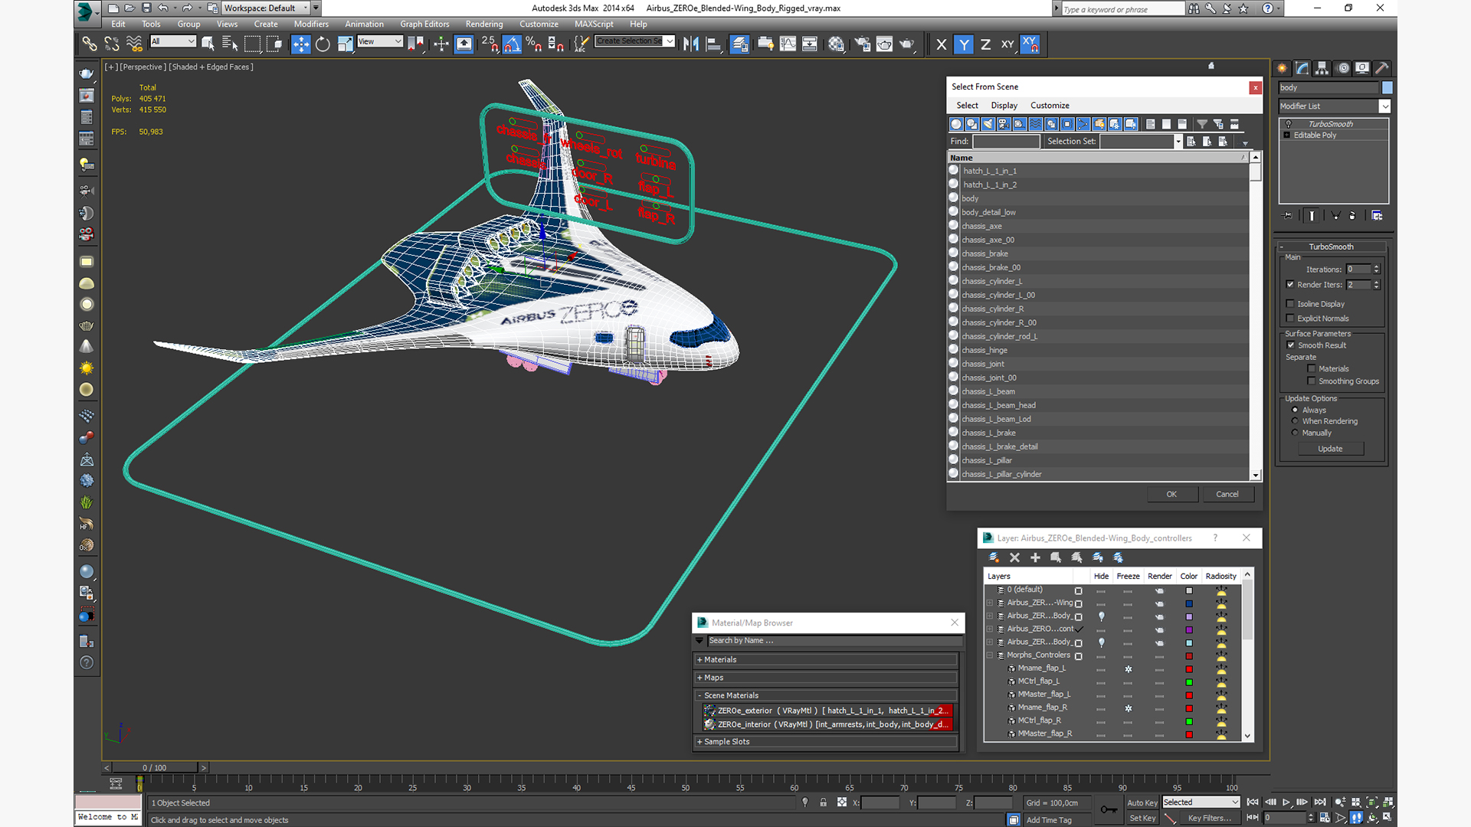Toggle Smooth Result checkbox

pos(1291,345)
